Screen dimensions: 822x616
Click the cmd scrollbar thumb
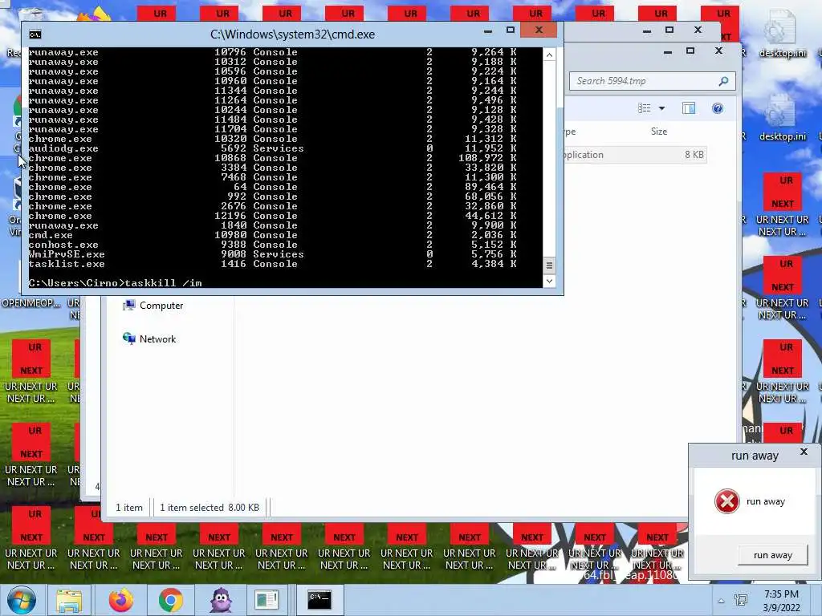(x=549, y=265)
